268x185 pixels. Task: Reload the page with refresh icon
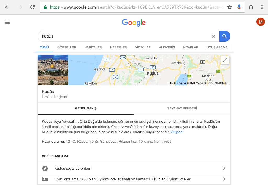point(32,7)
